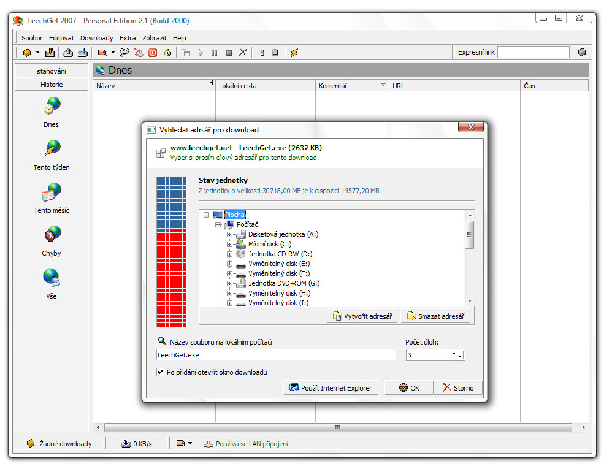Click the clipboard paste icon in the toolbar
The image size is (612, 469).
[x=50, y=52]
